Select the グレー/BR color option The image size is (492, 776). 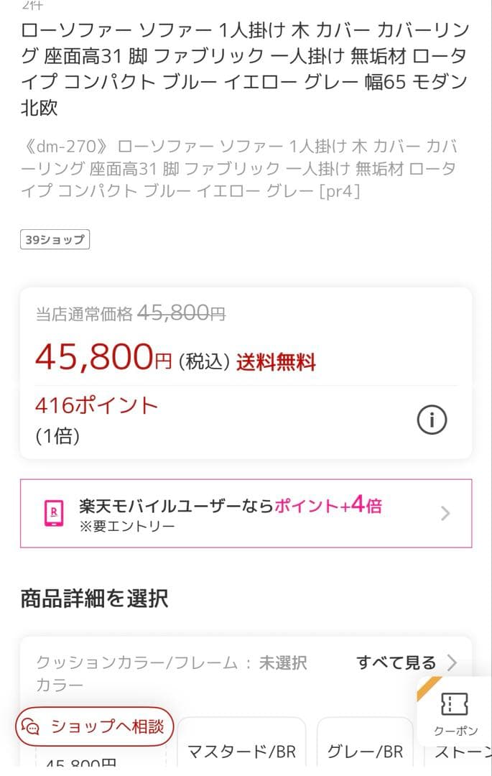pos(366,749)
